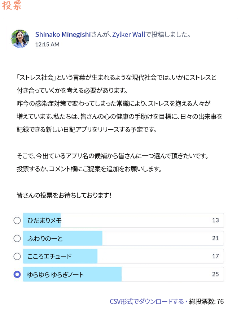This screenshot has width=241, height=331.
Task: Click the こころエチュード poll option label
Action: click(49, 257)
